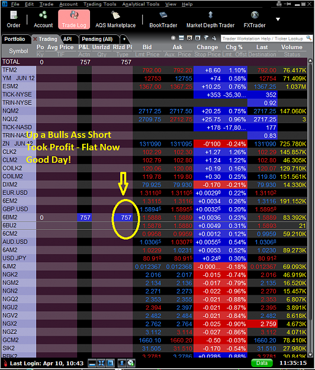Click the Symbol column header
The width and height of the screenshot is (315, 370).
click(18, 51)
